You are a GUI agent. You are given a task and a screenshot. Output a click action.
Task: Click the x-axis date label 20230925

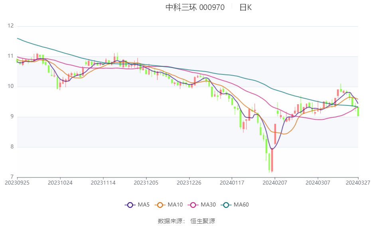17,183
